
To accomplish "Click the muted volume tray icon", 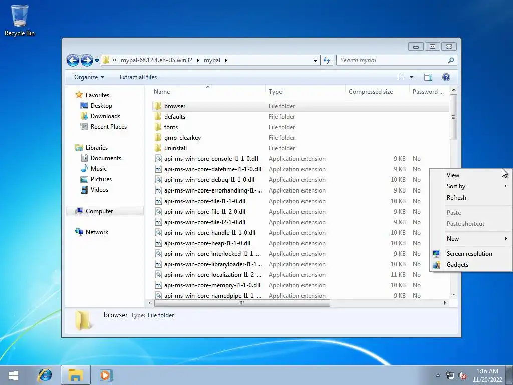I will (462, 376).
